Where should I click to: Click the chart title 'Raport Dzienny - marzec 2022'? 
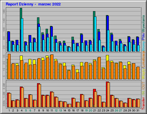click(33, 4)
